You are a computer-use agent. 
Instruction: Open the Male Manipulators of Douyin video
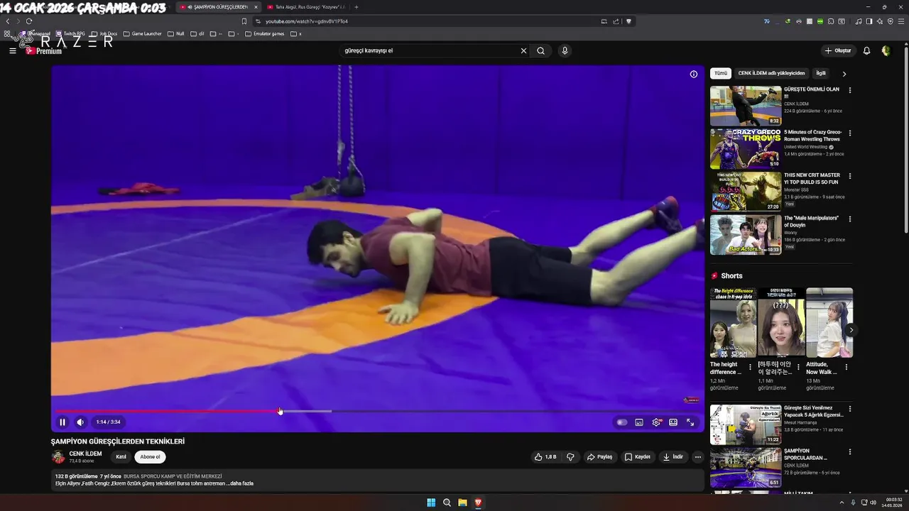click(x=746, y=234)
